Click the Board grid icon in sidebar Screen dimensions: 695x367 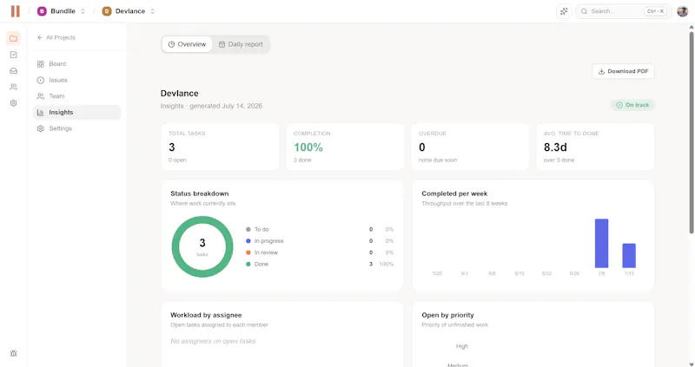point(40,64)
